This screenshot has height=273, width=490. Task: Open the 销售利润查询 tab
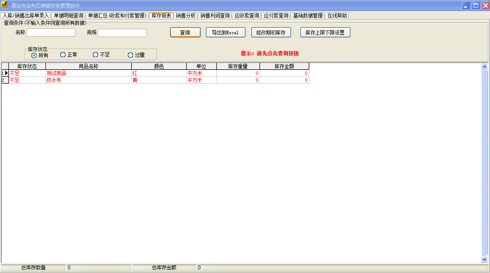click(215, 15)
